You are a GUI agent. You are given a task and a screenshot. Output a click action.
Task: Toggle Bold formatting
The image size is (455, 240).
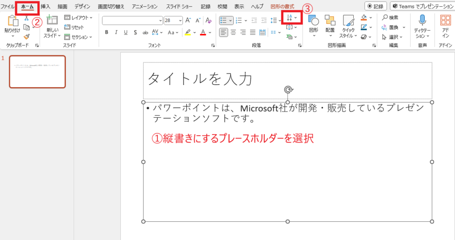pyautogui.click(x=107, y=32)
